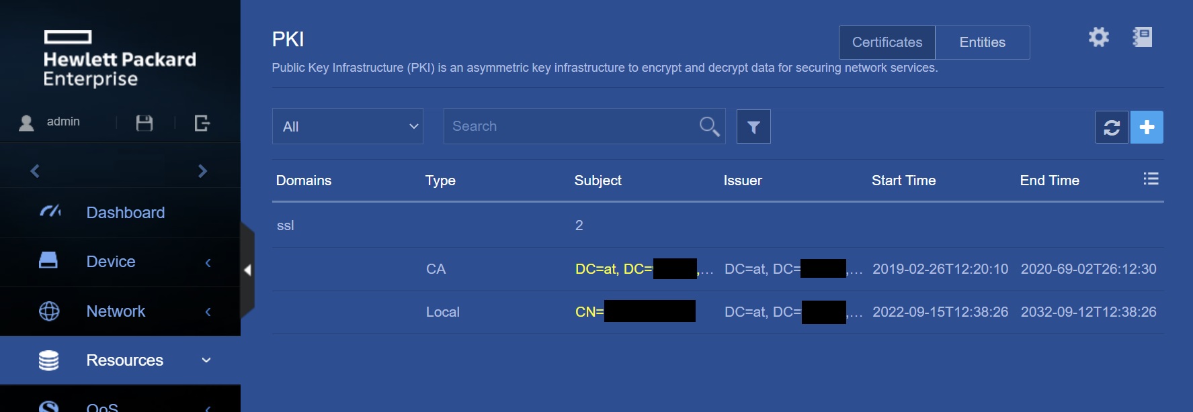1193x412 pixels.
Task: Switch to the Certificates tab
Action: click(x=887, y=42)
